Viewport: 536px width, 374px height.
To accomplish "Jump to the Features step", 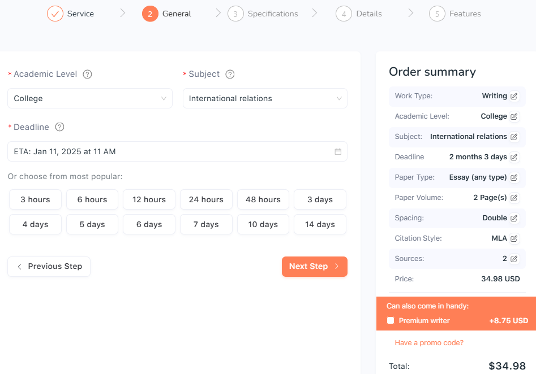I will tap(455, 14).
